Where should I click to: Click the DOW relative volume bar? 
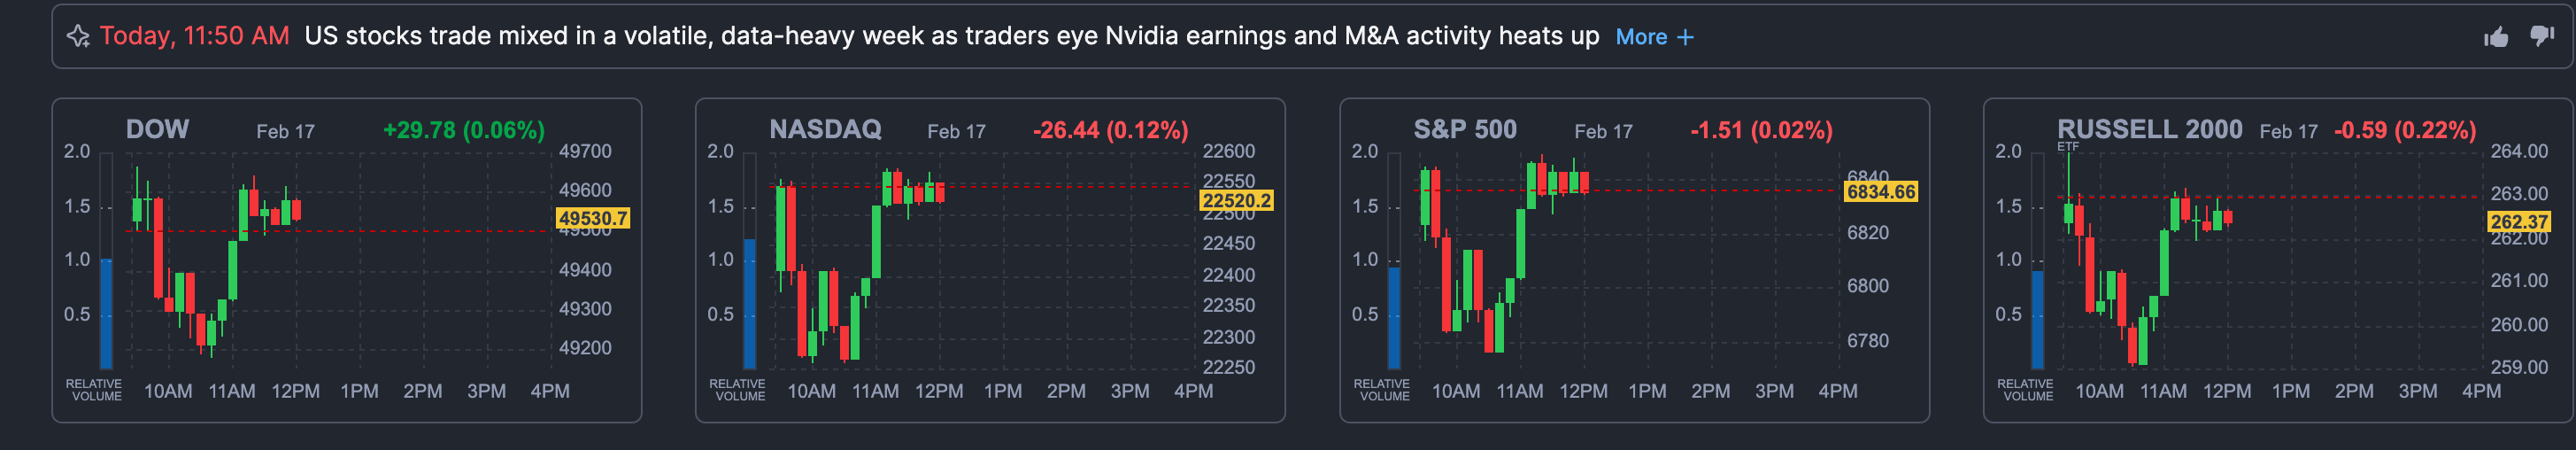106,312
